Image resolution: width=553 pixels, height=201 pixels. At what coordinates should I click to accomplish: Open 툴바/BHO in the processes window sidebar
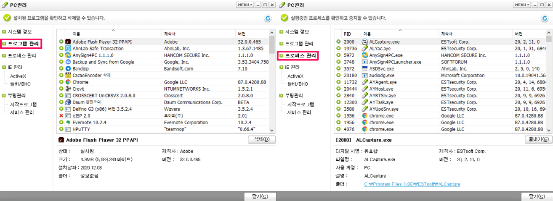click(297, 84)
